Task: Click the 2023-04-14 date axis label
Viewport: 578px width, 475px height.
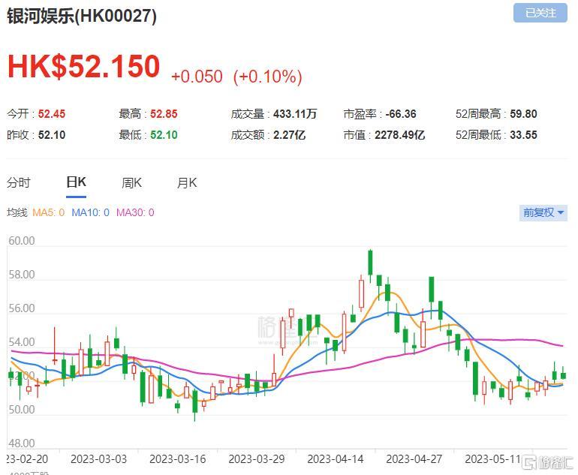Action: [x=336, y=459]
